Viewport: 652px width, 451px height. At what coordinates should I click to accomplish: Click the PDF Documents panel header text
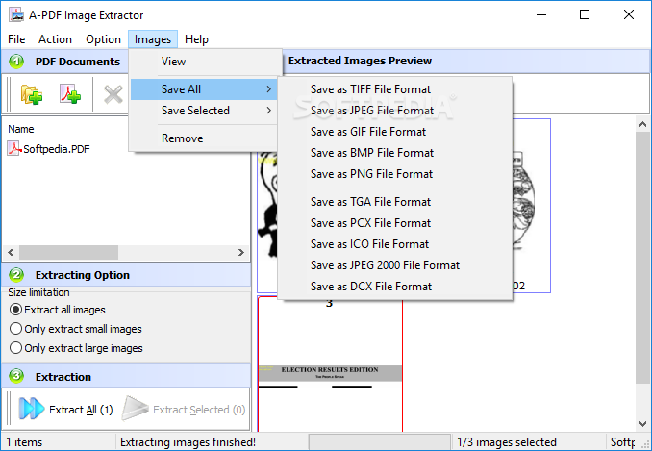78,62
